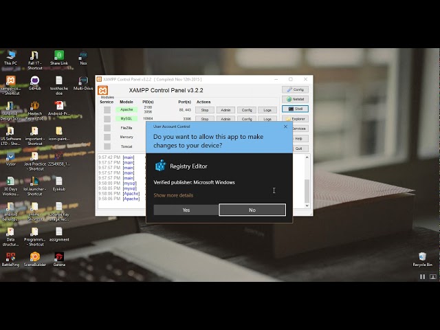Viewport: 440px width, 330px height.
Task: Stop the MySQL module
Action: coord(205,119)
